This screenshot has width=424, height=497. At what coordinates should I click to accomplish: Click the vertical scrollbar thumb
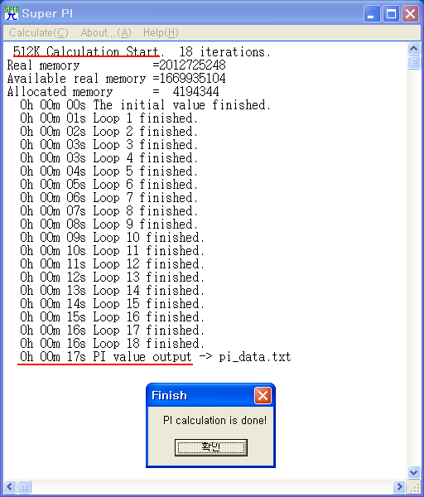(x=414, y=62)
